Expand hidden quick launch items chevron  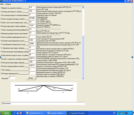click(24, 112)
